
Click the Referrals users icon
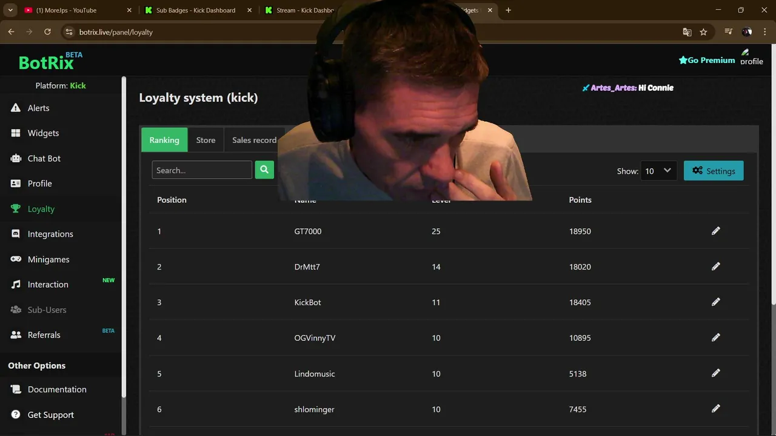click(x=16, y=335)
